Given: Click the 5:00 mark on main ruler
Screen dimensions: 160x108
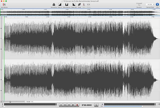Looking at the screenshot, I should point(111,17).
